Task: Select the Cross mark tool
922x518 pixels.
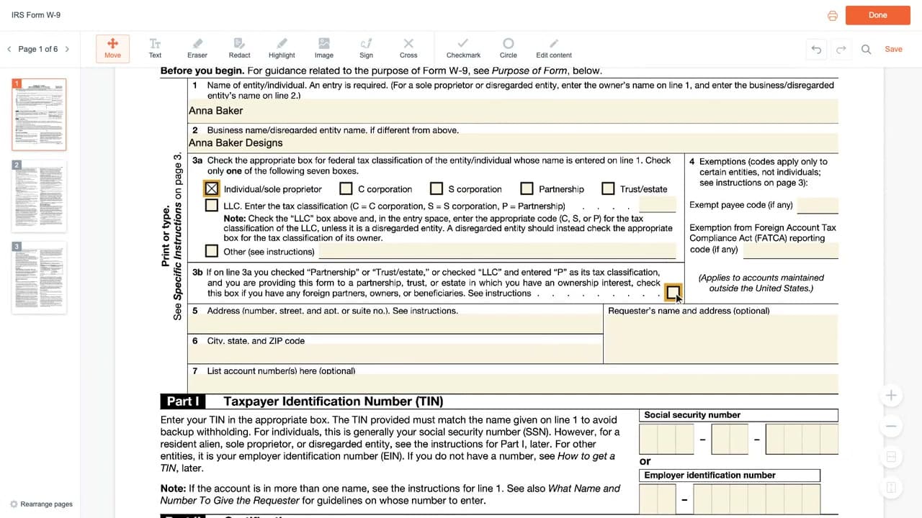Action: 408,48
